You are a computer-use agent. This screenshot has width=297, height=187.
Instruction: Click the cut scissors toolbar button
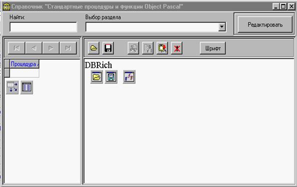[x=133, y=48]
